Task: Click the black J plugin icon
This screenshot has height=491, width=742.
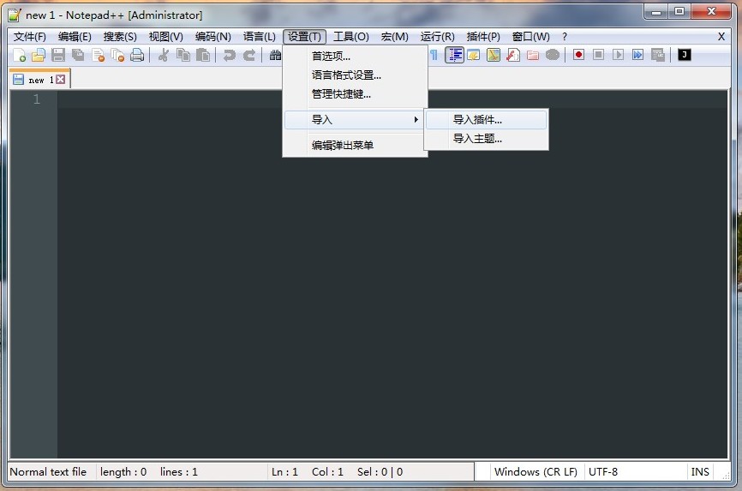Action: pyautogui.click(x=685, y=55)
